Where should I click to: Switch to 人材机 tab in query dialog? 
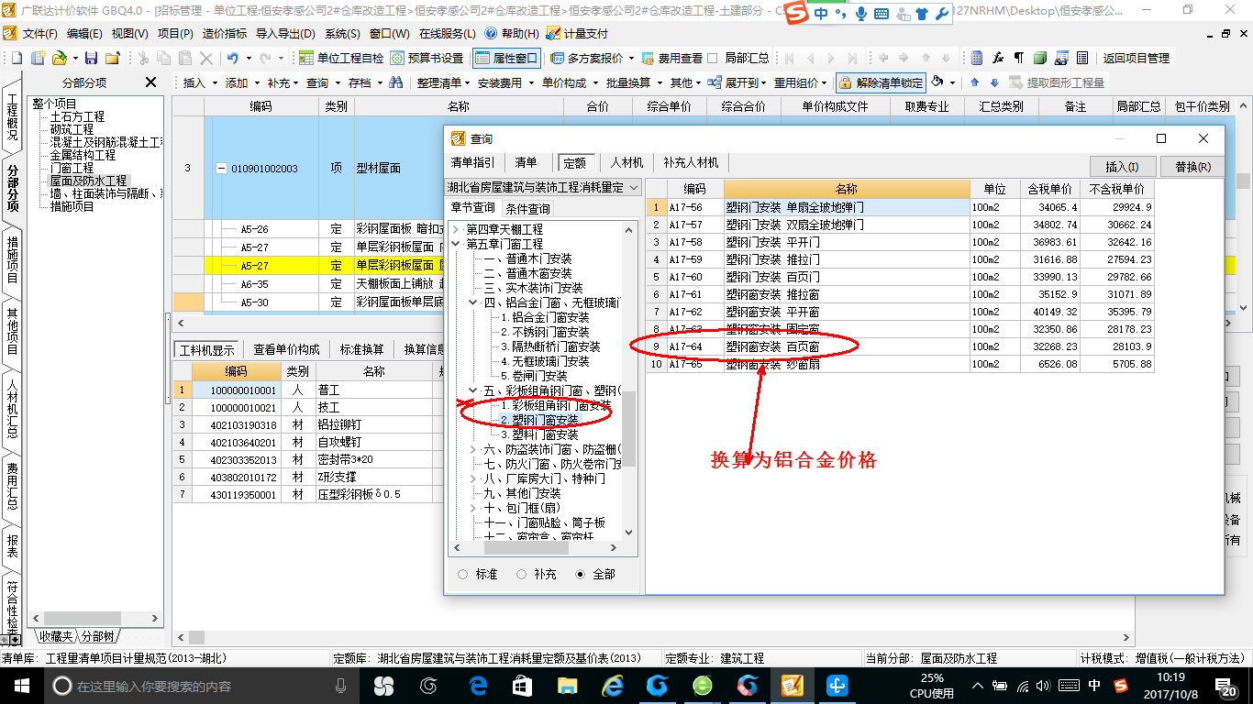[x=627, y=162]
